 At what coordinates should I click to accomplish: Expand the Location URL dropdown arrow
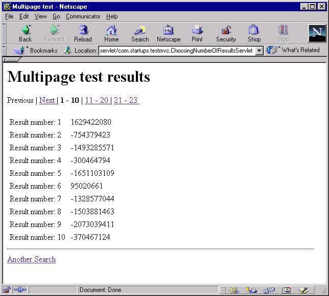click(x=259, y=51)
